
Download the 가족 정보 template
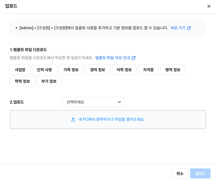[x=71, y=70]
